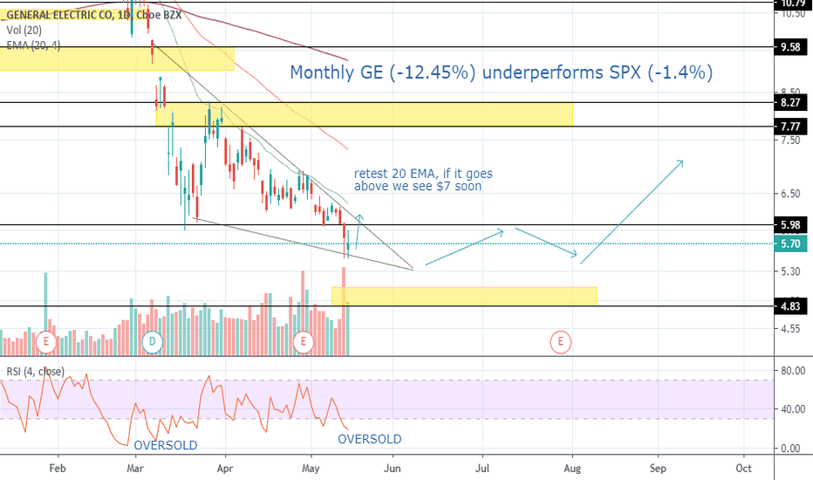Click the Mar label on time axis

tap(135, 468)
